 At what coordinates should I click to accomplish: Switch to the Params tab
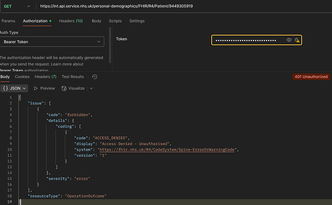(8, 21)
